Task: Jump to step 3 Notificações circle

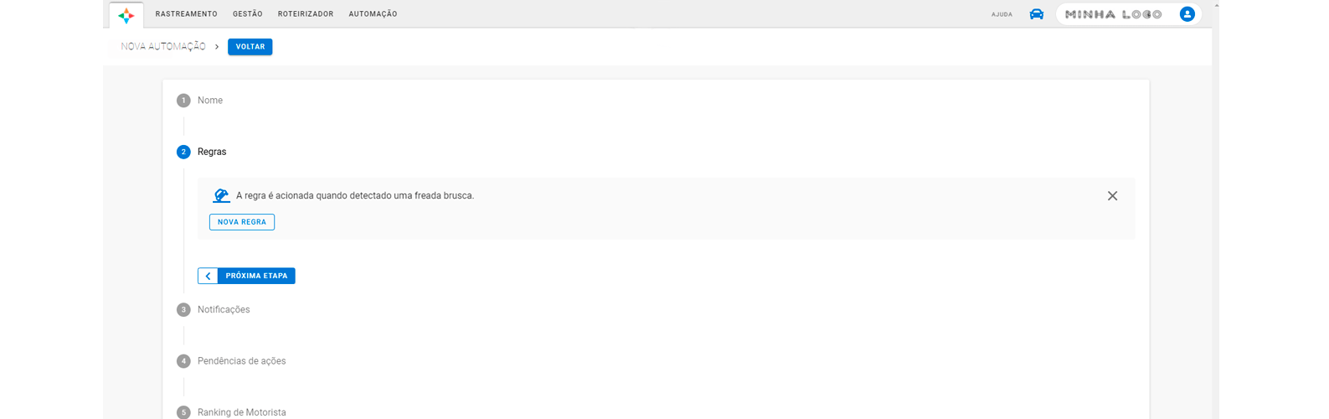Action: [x=183, y=310]
